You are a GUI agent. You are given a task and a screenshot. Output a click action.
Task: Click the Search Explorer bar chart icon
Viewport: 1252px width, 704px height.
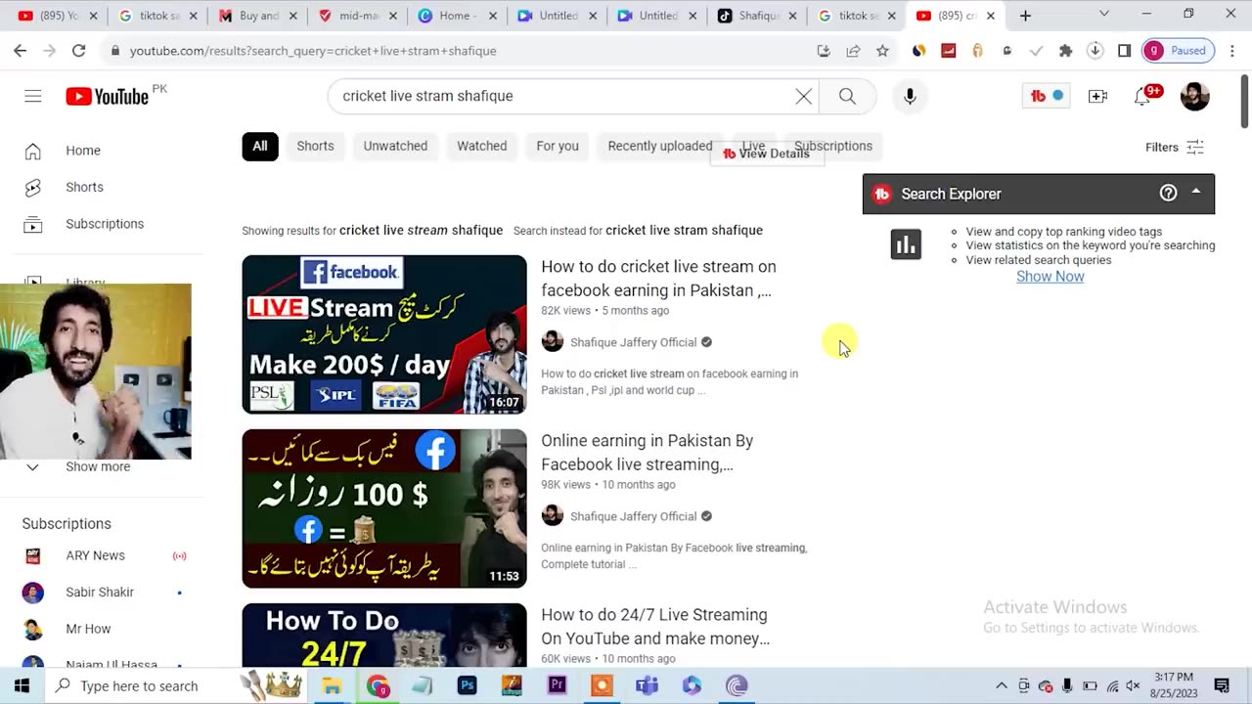pos(906,244)
